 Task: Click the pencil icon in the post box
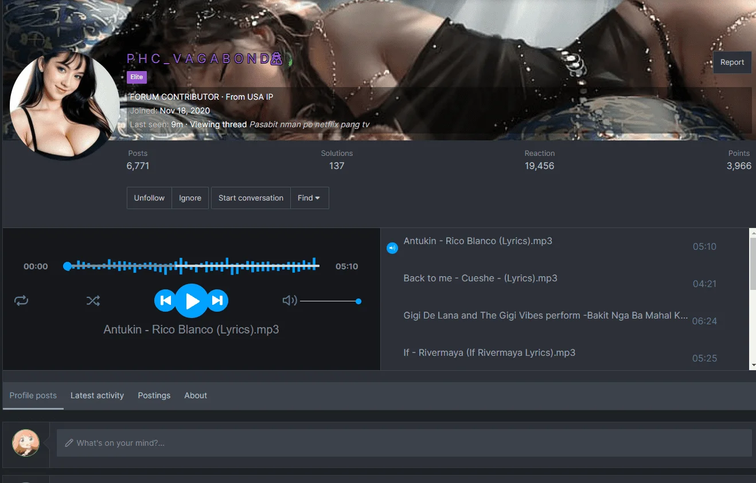pyautogui.click(x=69, y=443)
